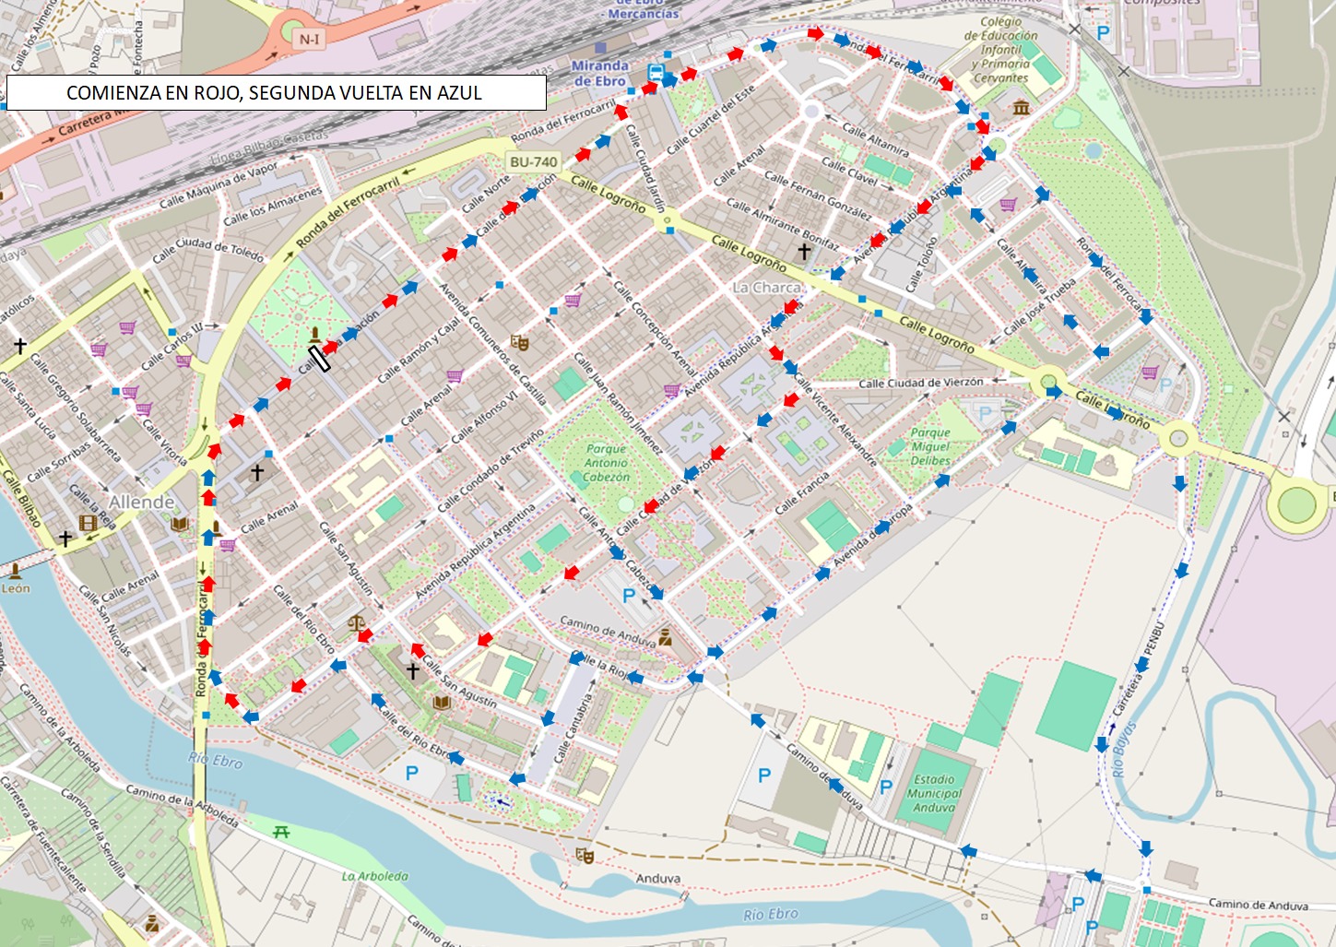
Task: Click the Parque Miguel Delibes label
Action: click(930, 446)
